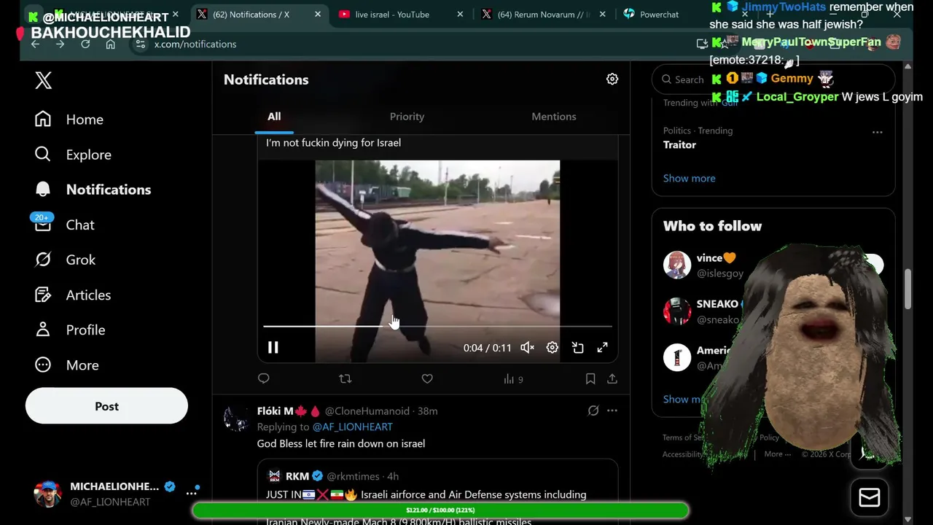Image resolution: width=933 pixels, height=525 pixels.
Task: Go forward in the browser
Action: pyautogui.click(x=60, y=44)
